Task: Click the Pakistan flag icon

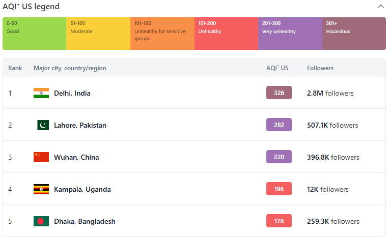Action: click(x=43, y=125)
